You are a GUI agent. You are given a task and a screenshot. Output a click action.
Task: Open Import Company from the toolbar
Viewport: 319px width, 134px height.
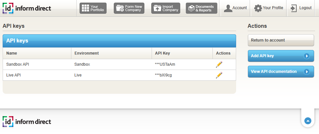click(x=166, y=8)
